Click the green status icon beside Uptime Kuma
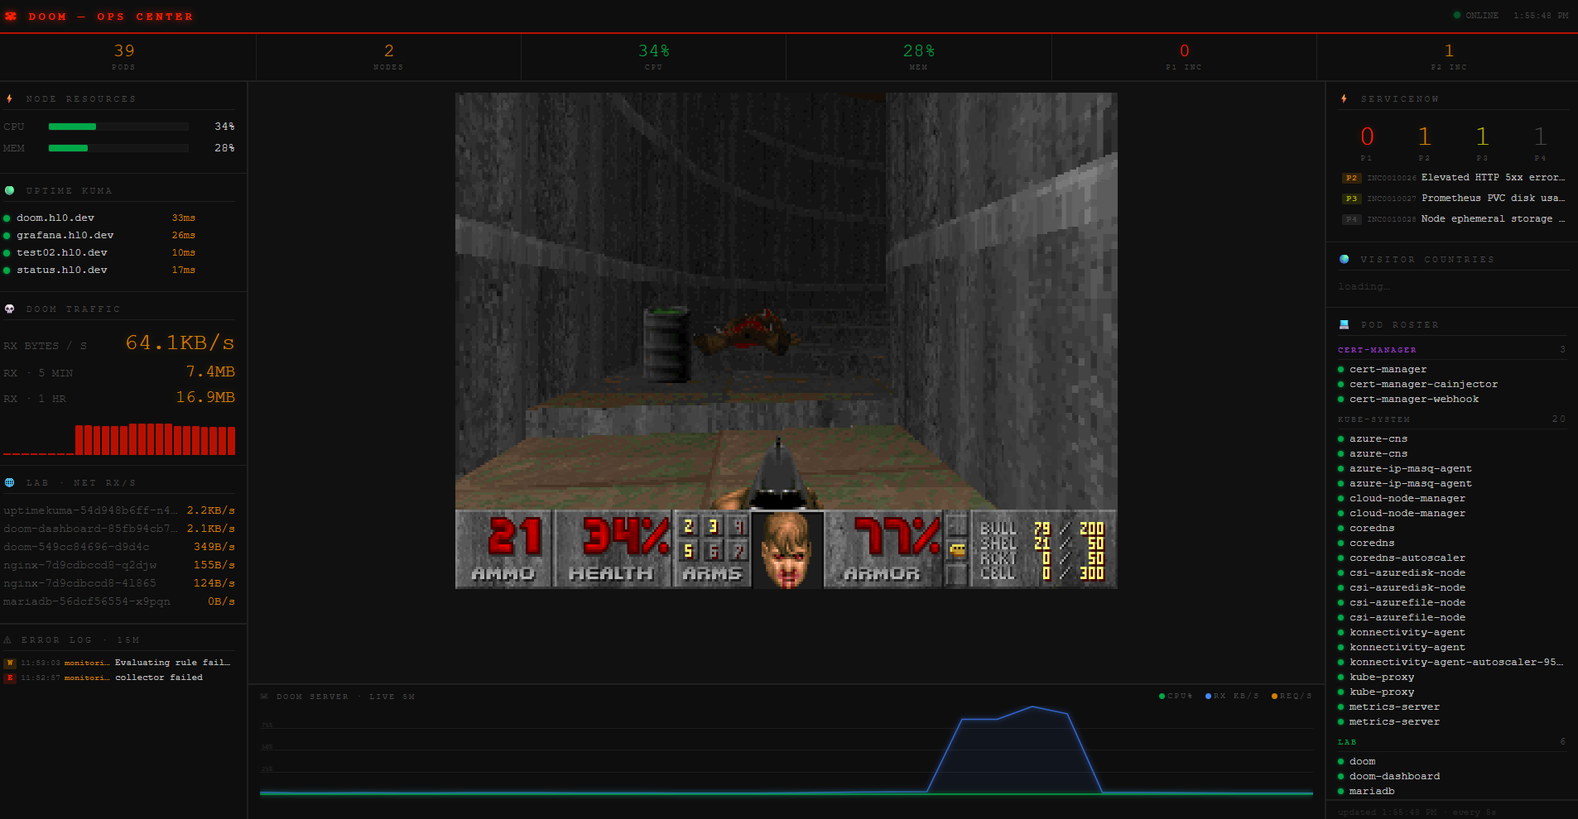1578x819 pixels. [9, 190]
